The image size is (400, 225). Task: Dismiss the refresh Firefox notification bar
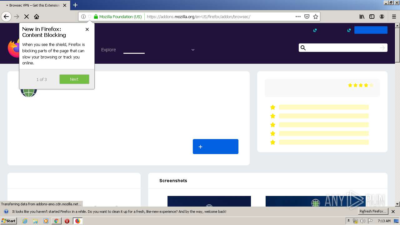pyautogui.click(x=393, y=212)
